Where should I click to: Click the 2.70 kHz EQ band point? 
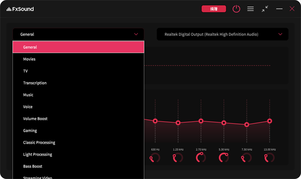tap(201, 121)
